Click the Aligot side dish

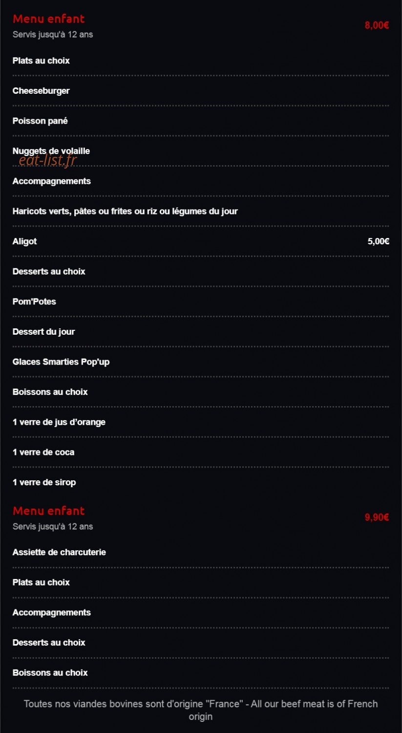pyautogui.click(x=24, y=241)
